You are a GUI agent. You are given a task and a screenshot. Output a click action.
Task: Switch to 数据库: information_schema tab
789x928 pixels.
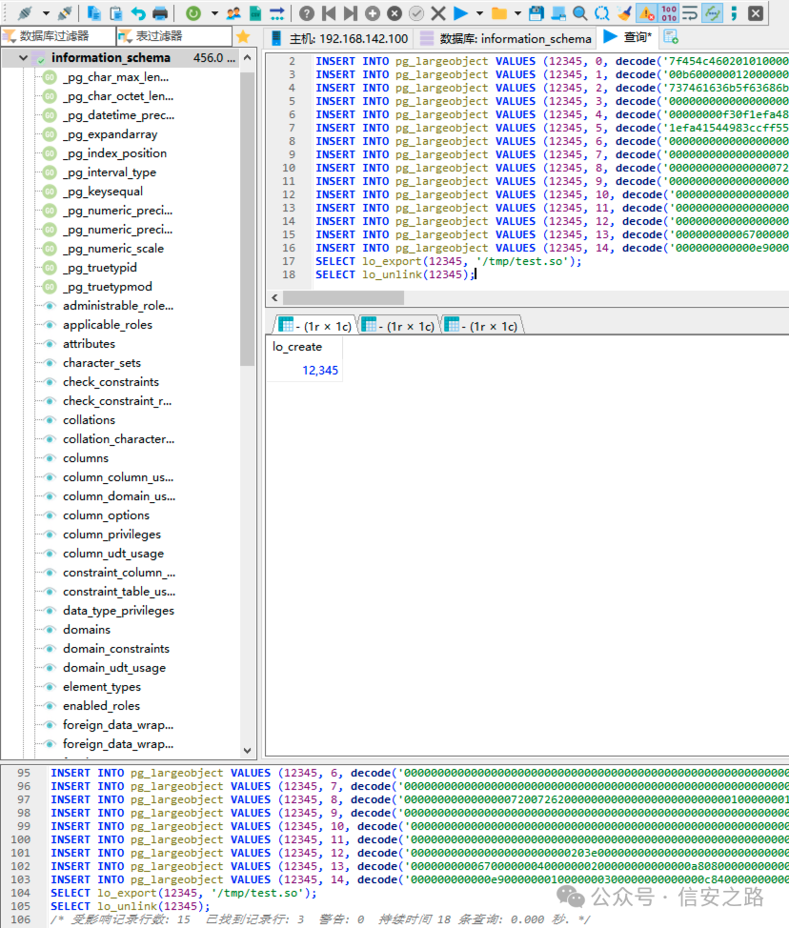coord(505,38)
